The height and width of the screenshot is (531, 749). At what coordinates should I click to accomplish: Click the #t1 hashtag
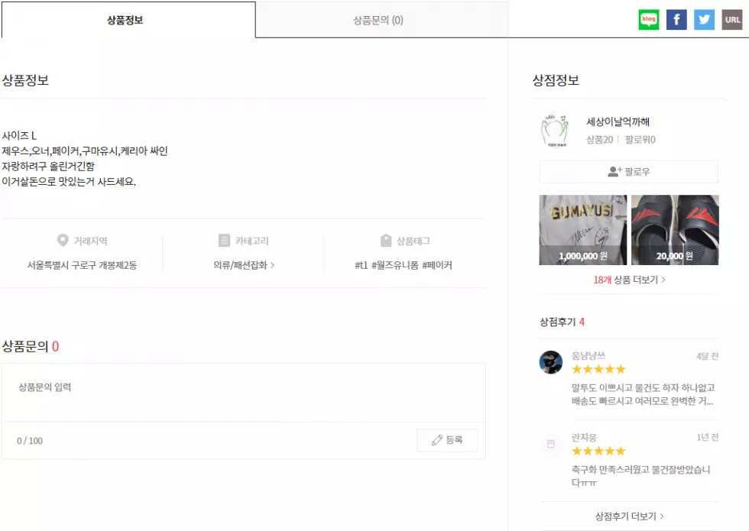tap(361, 265)
